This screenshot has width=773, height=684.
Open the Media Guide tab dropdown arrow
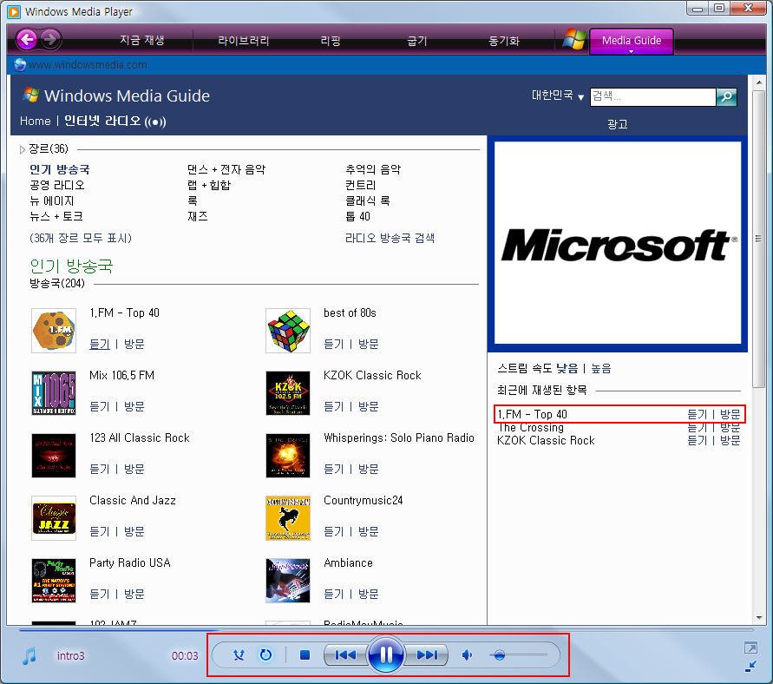point(631,51)
